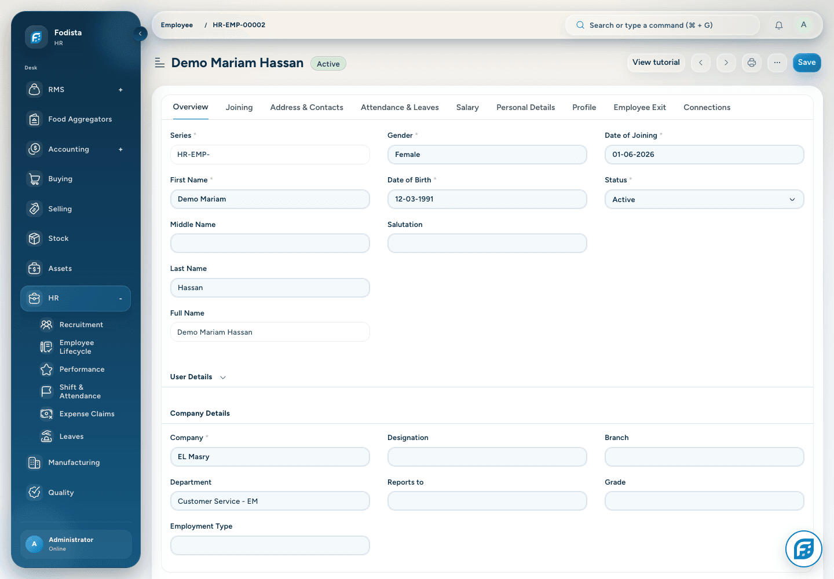Viewport: 834px width, 579px height.
Task: Open the Selling module icon
Action: pyautogui.click(x=35, y=208)
